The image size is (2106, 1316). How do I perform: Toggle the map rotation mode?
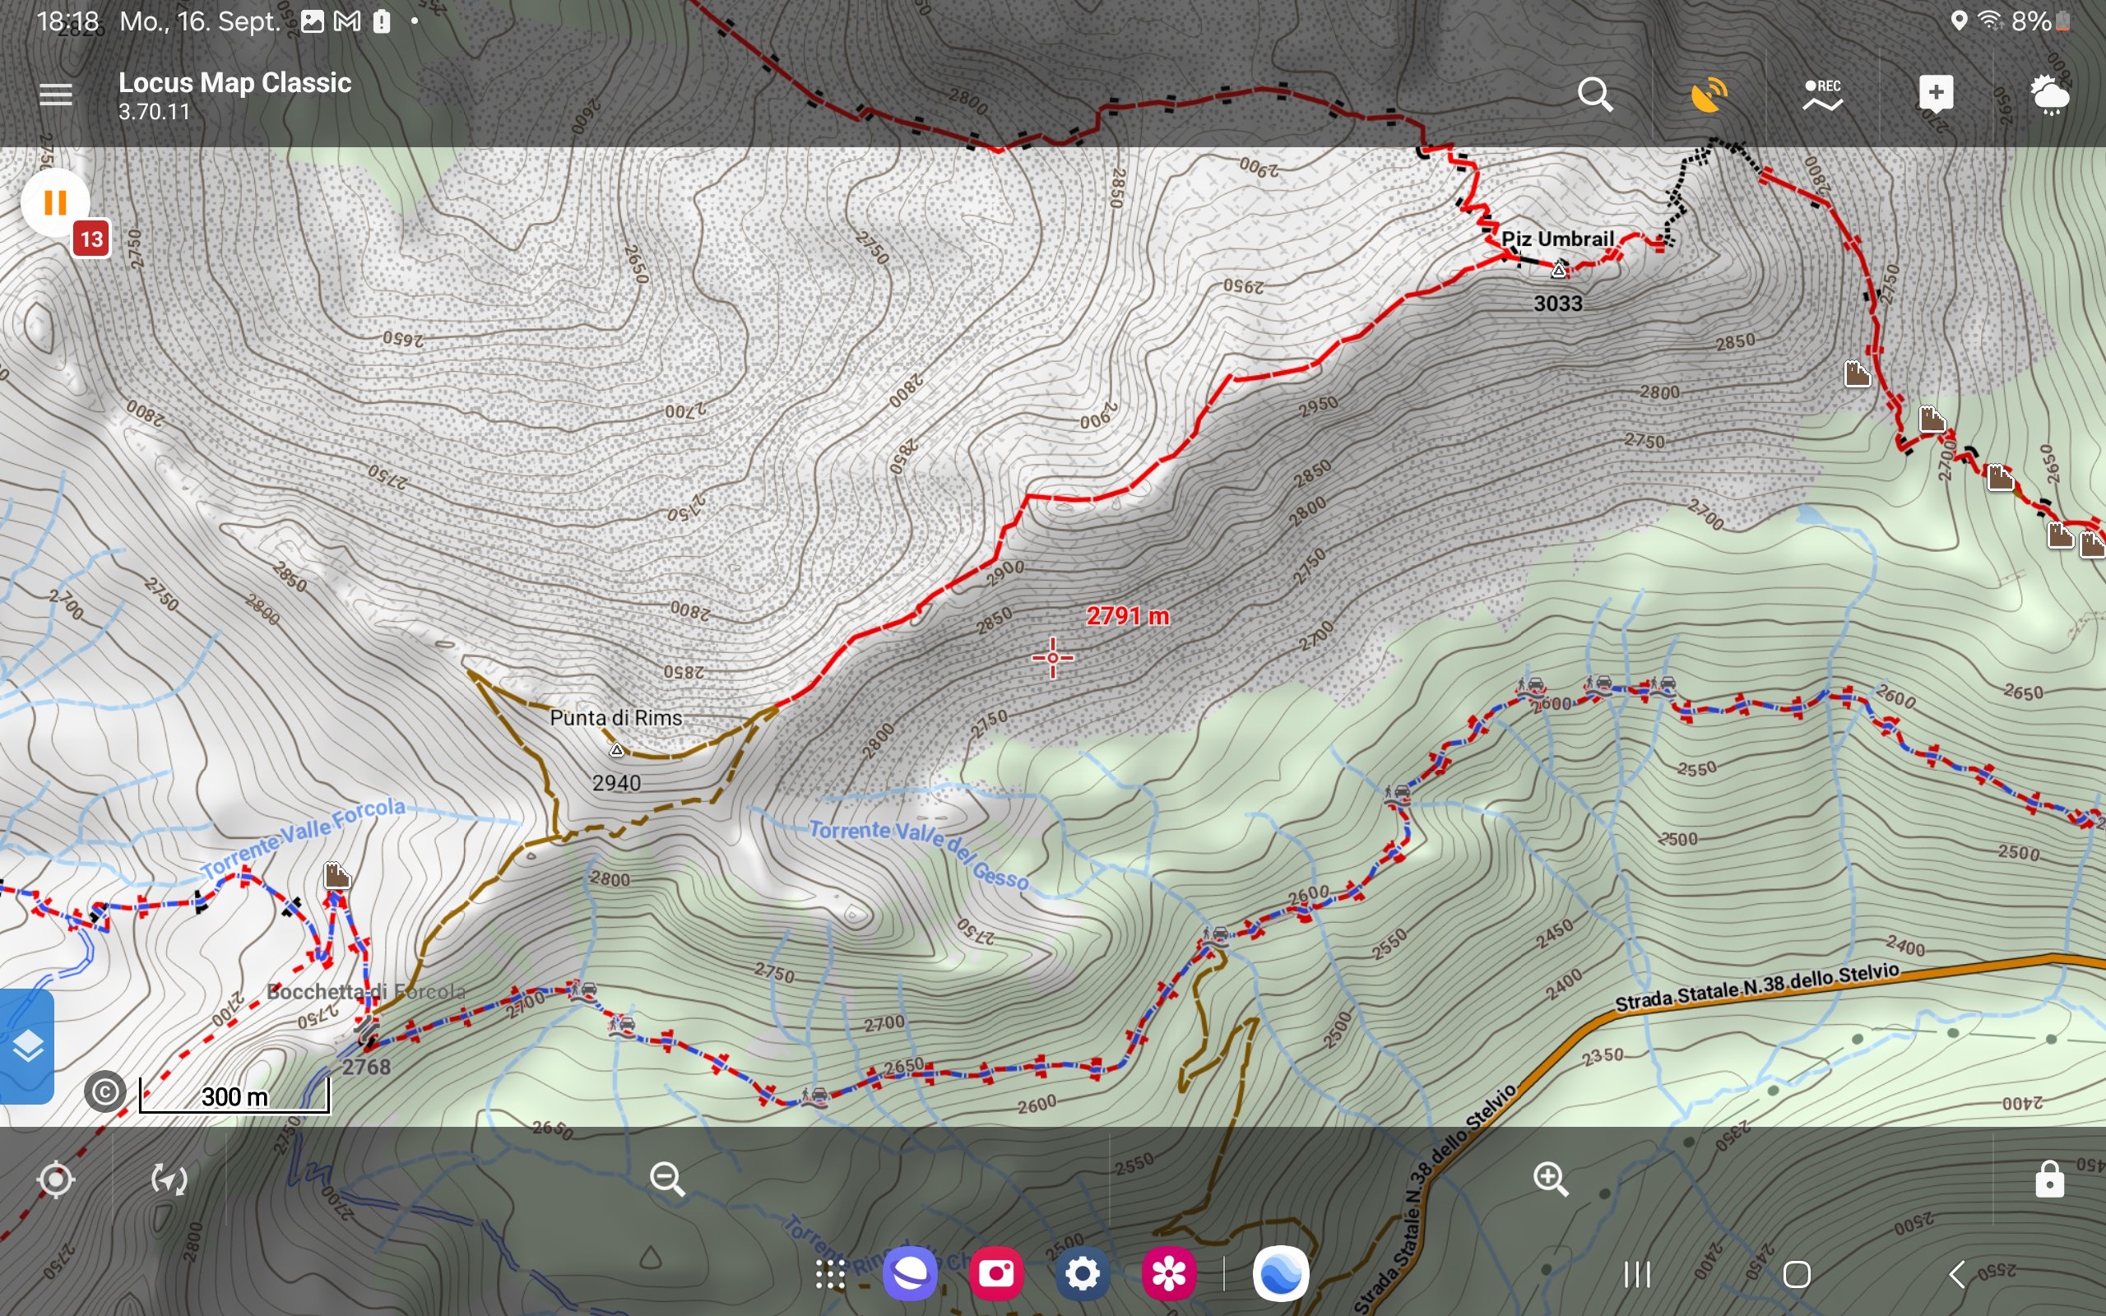click(169, 1180)
